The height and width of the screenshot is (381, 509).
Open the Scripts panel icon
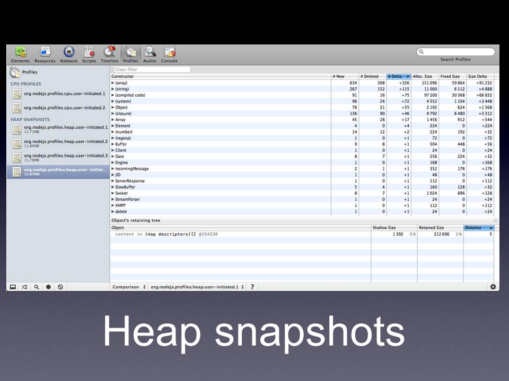(89, 52)
